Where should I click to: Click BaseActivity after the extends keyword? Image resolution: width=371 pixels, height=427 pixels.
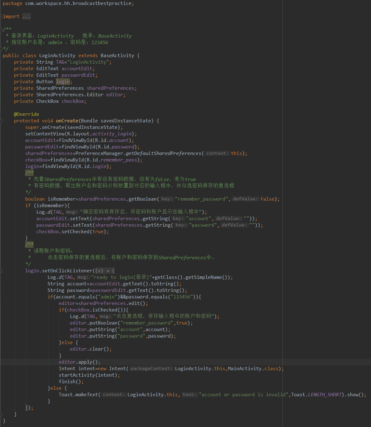coord(117,56)
